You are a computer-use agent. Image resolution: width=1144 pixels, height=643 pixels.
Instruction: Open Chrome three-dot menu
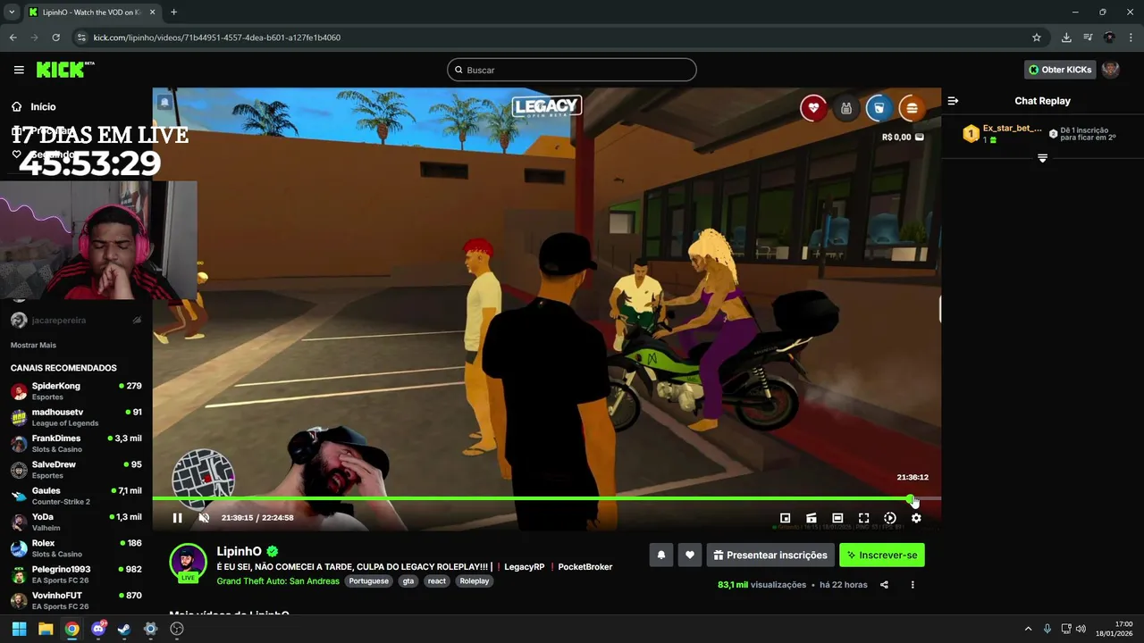coord(1131,38)
